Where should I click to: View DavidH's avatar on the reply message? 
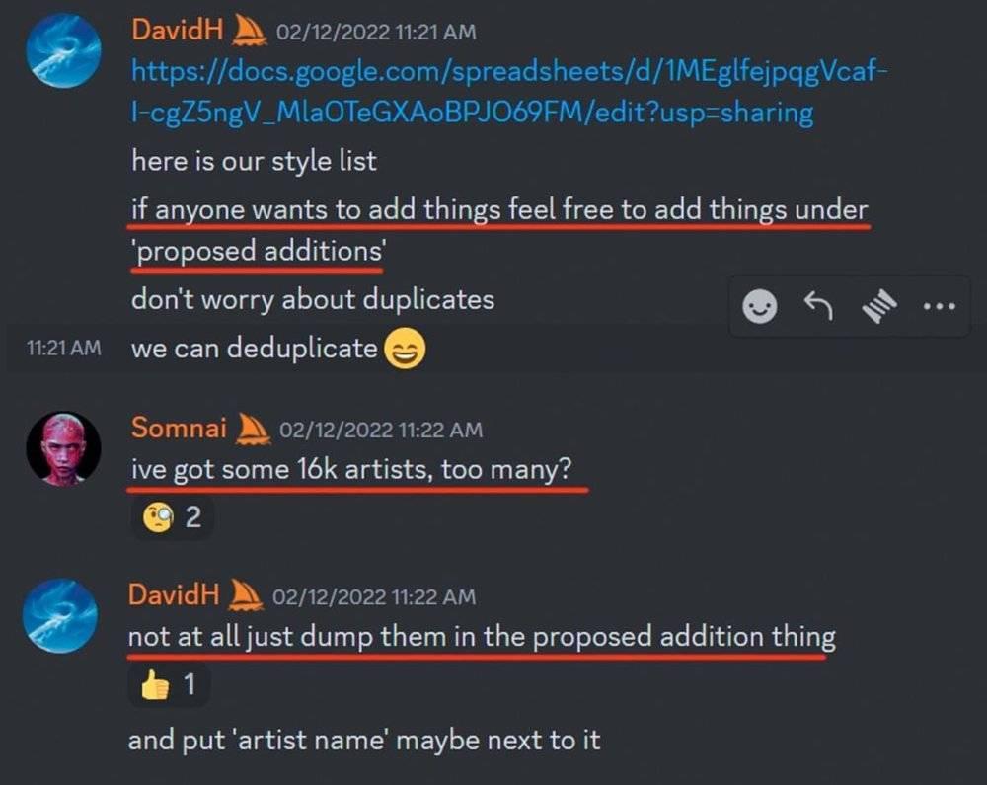[60, 615]
